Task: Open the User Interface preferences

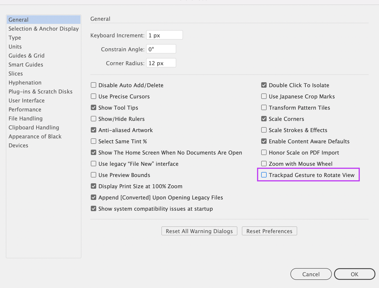Action: point(27,100)
